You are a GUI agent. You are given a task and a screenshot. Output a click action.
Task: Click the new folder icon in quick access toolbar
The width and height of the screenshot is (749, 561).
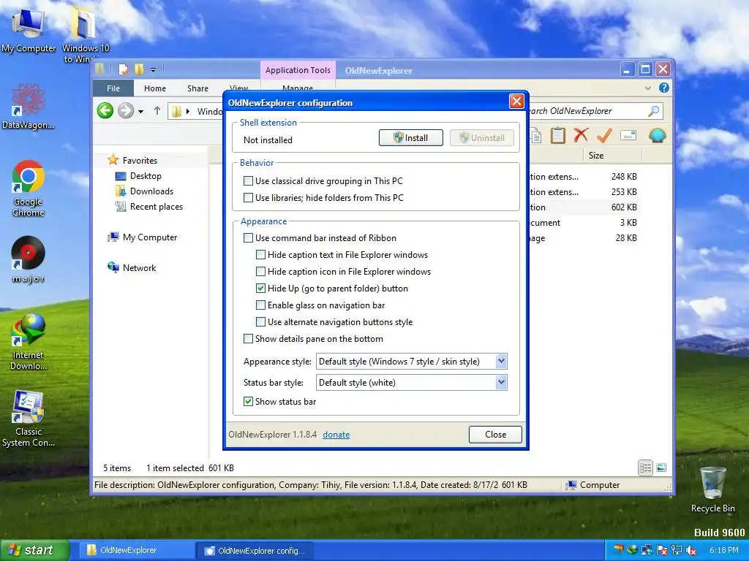139,69
